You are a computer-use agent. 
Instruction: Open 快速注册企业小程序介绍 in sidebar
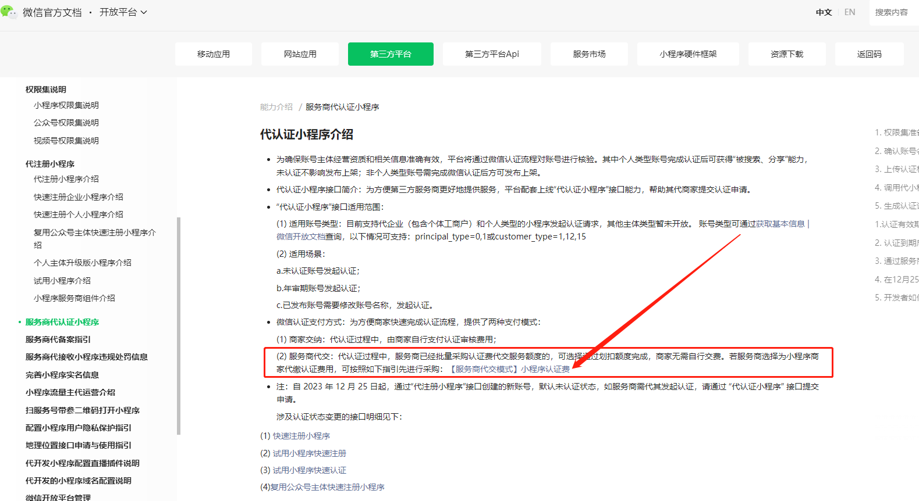(79, 197)
